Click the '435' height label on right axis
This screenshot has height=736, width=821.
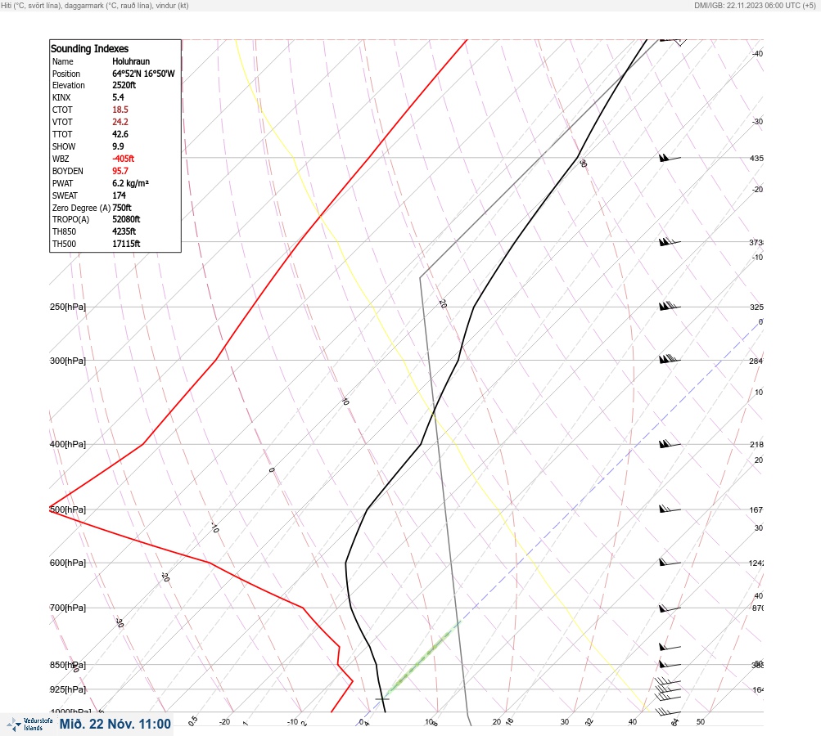point(756,158)
